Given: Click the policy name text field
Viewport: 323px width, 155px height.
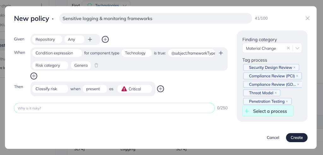Looking at the screenshot, I should (x=155, y=19).
